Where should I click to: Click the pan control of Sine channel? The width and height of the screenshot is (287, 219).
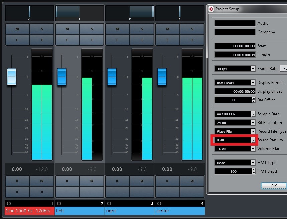(x=29, y=13)
